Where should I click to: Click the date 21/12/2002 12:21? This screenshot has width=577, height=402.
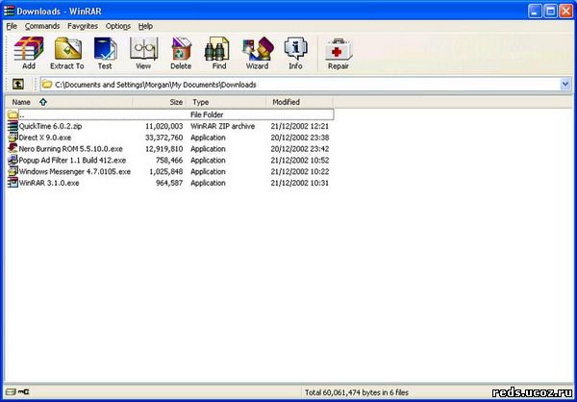[300, 126]
